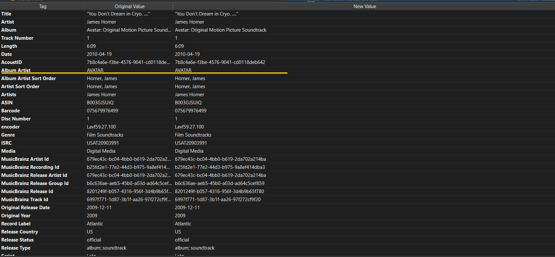555x257 pixels.
Task: Click the Barcode new value 075679976499
Action: [190, 111]
